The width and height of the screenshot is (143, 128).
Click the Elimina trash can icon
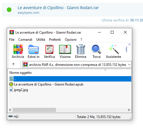tap(81, 49)
